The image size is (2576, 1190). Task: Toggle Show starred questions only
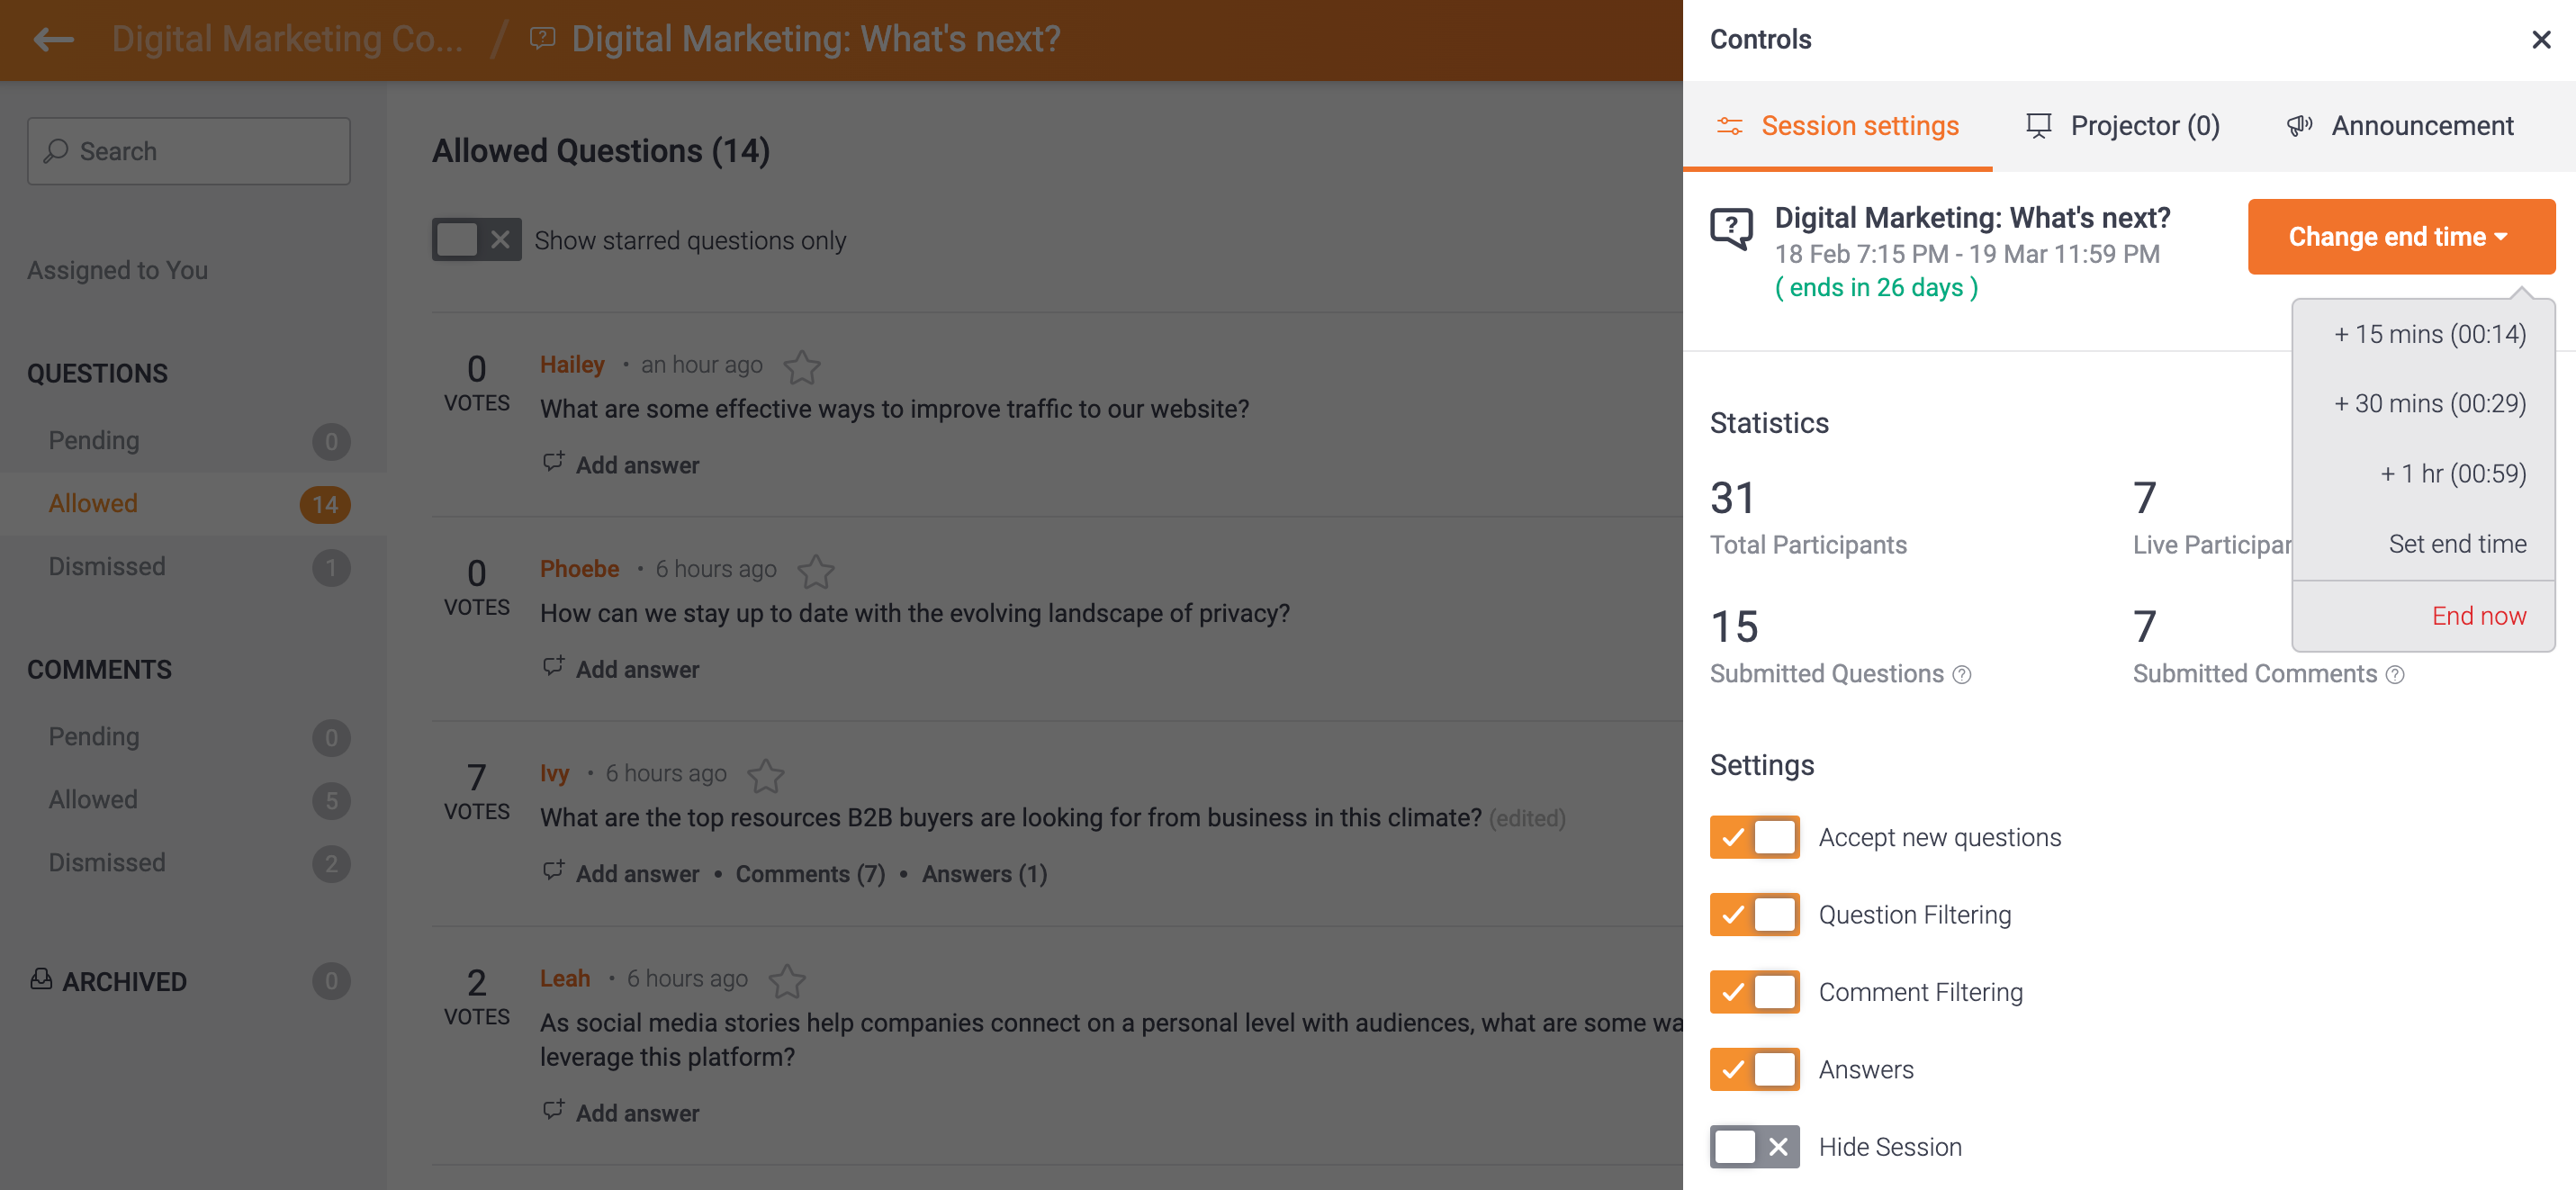[476, 240]
